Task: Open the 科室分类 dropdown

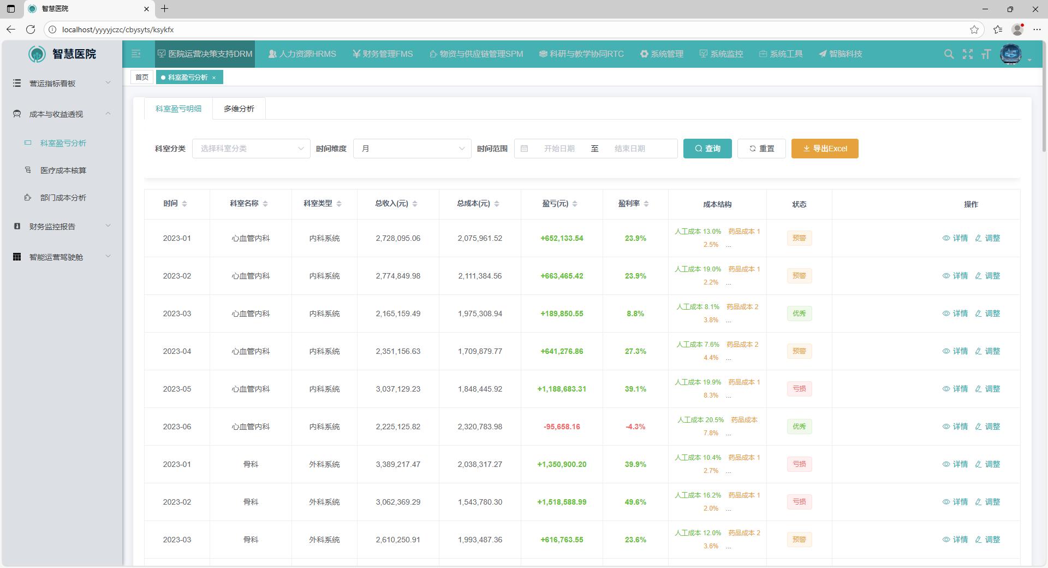Action: 251,149
